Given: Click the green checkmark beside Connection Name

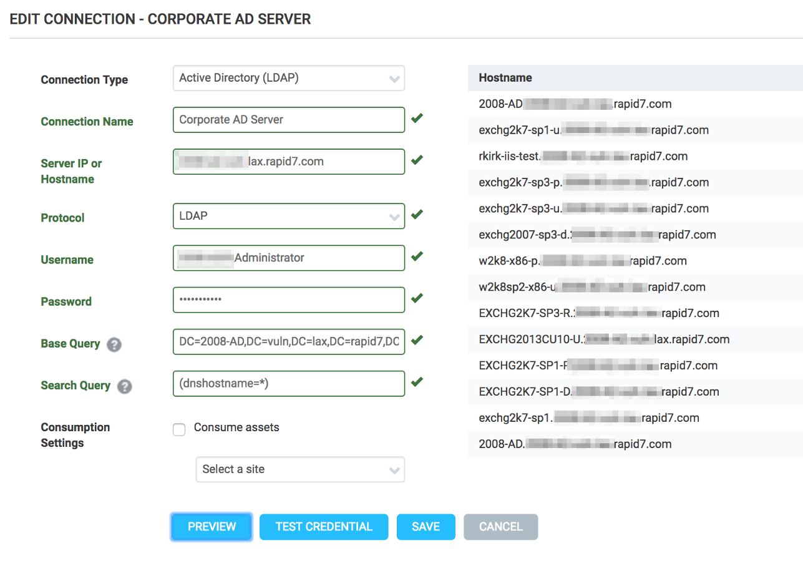Looking at the screenshot, I should tap(417, 118).
